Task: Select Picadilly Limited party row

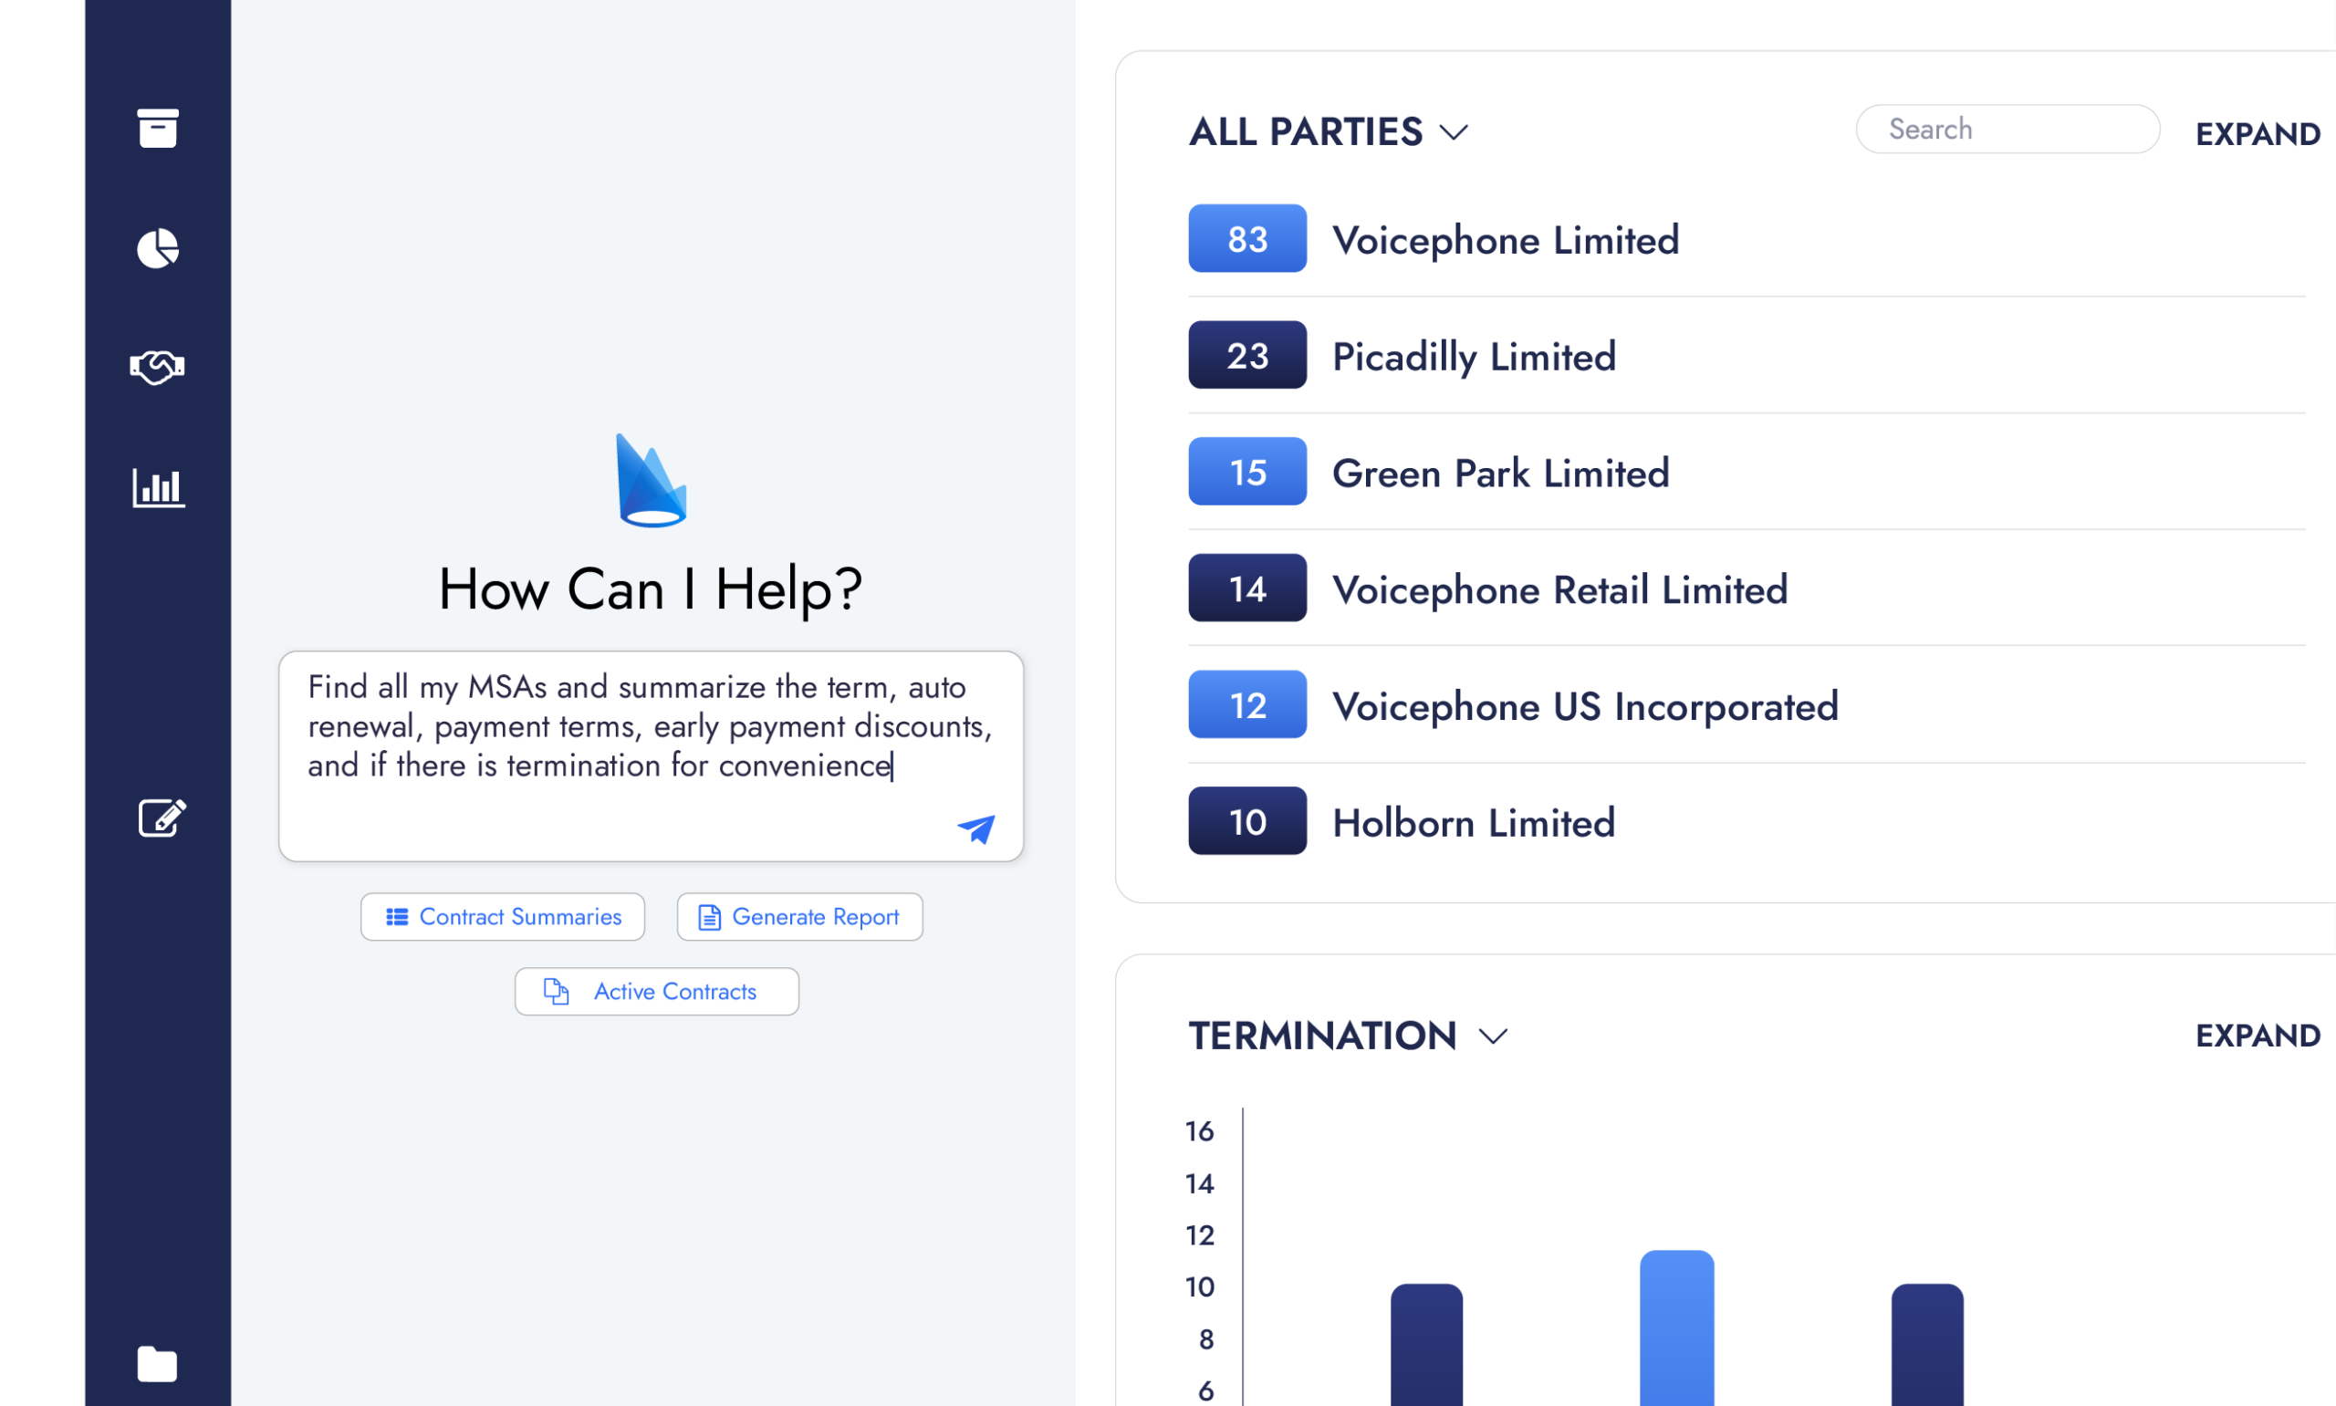Action: (1474, 356)
